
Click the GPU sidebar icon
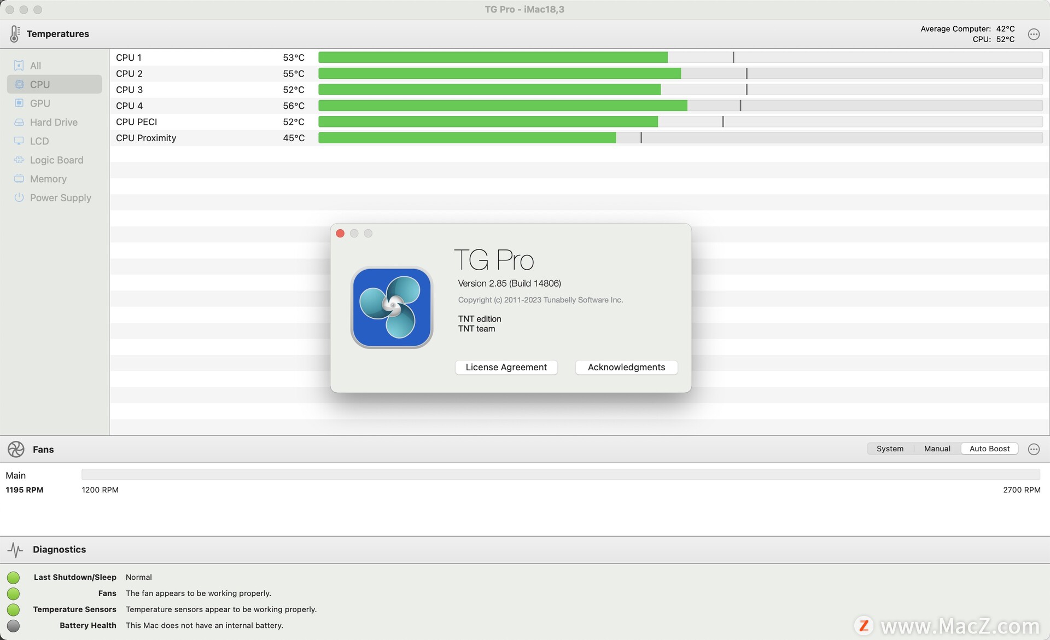(x=19, y=103)
